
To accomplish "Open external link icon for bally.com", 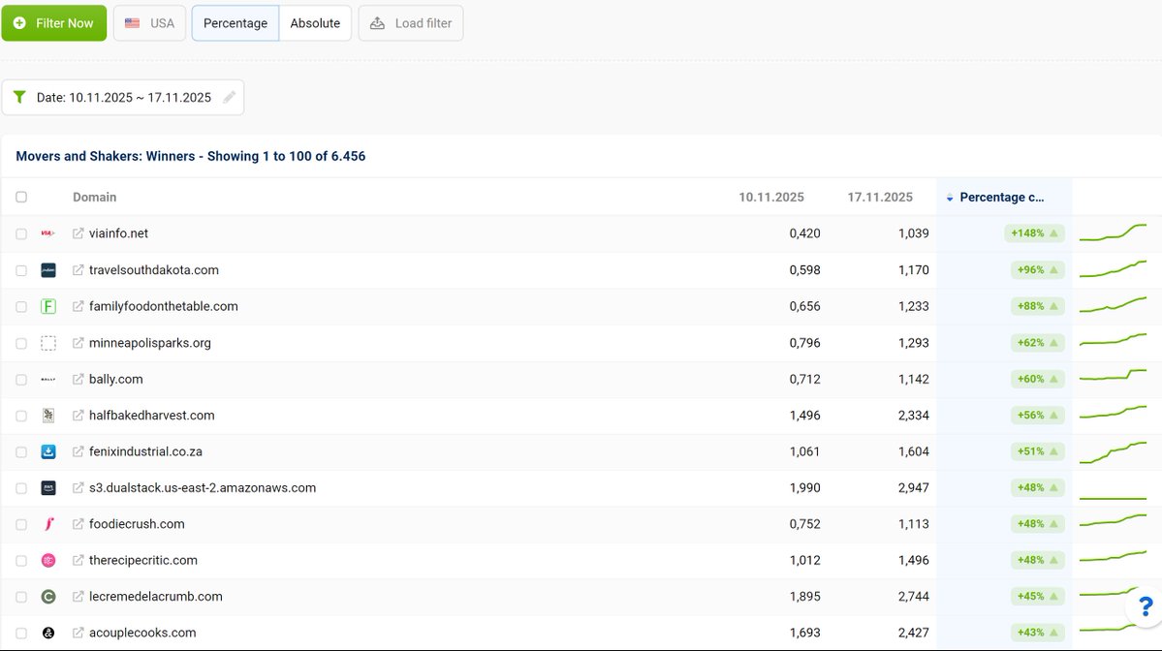I will click(x=78, y=379).
